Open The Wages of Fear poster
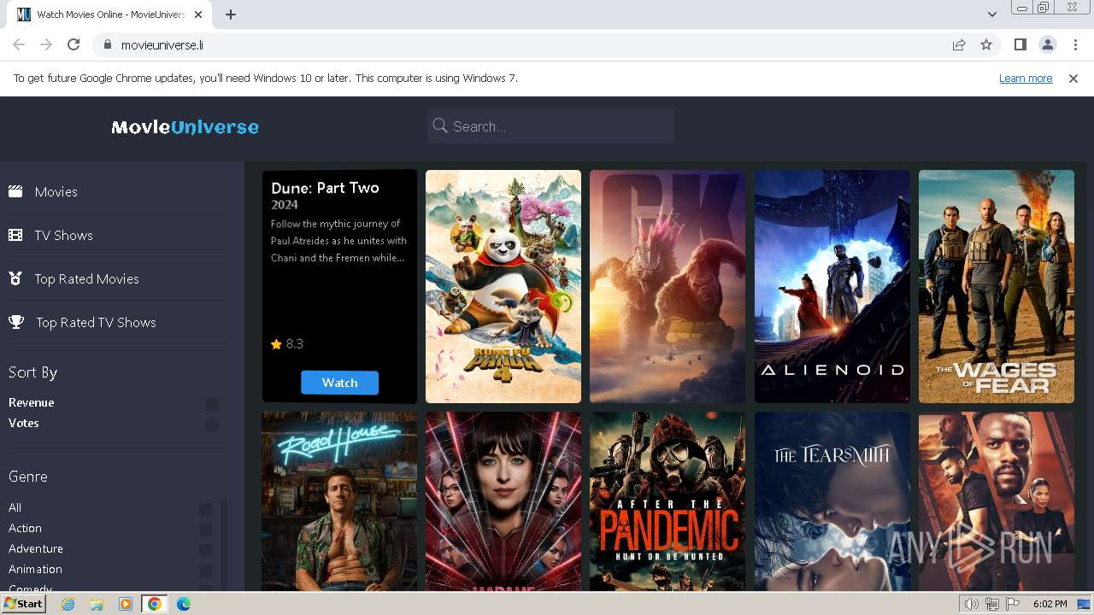The height and width of the screenshot is (615, 1094). coord(997,286)
